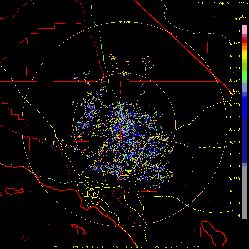Select the 0.840 color scale value

(234, 68)
